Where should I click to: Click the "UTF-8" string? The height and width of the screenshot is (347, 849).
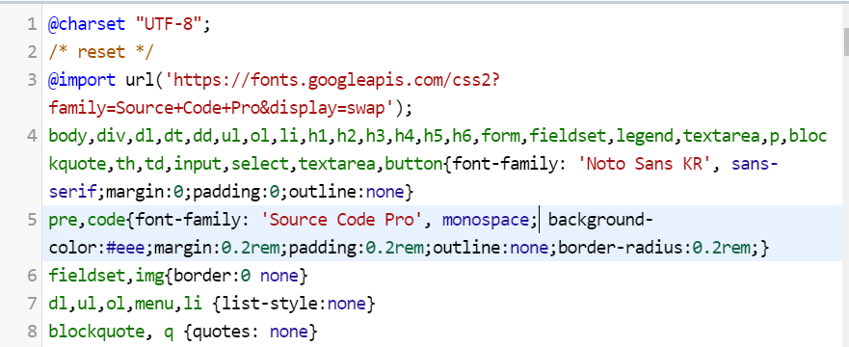[169, 25]
